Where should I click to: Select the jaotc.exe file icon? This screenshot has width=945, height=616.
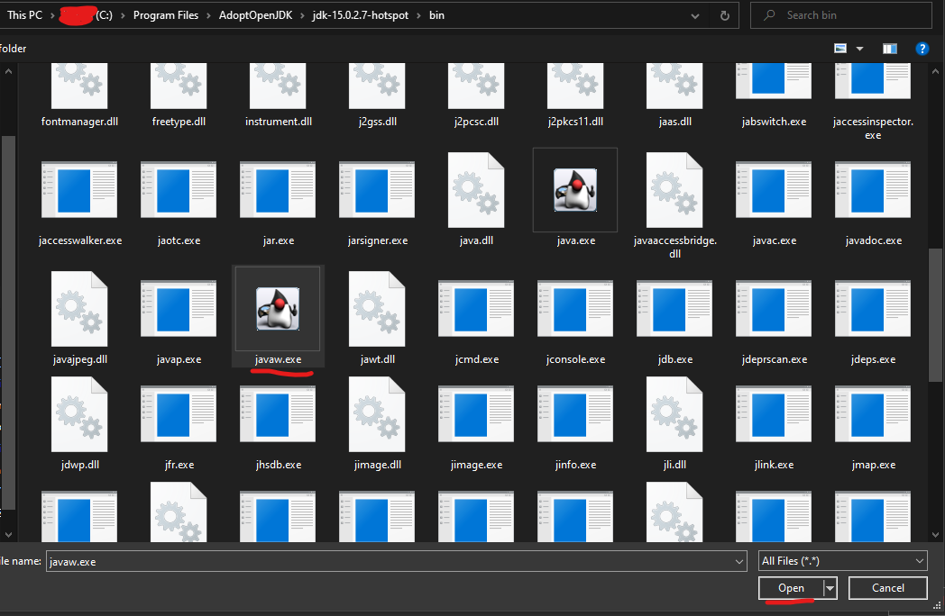(x=179, y=190)
